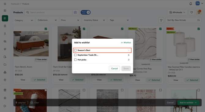Open the file lock sidebar icon
Screen dimensions: 205x112
point(5,57)
